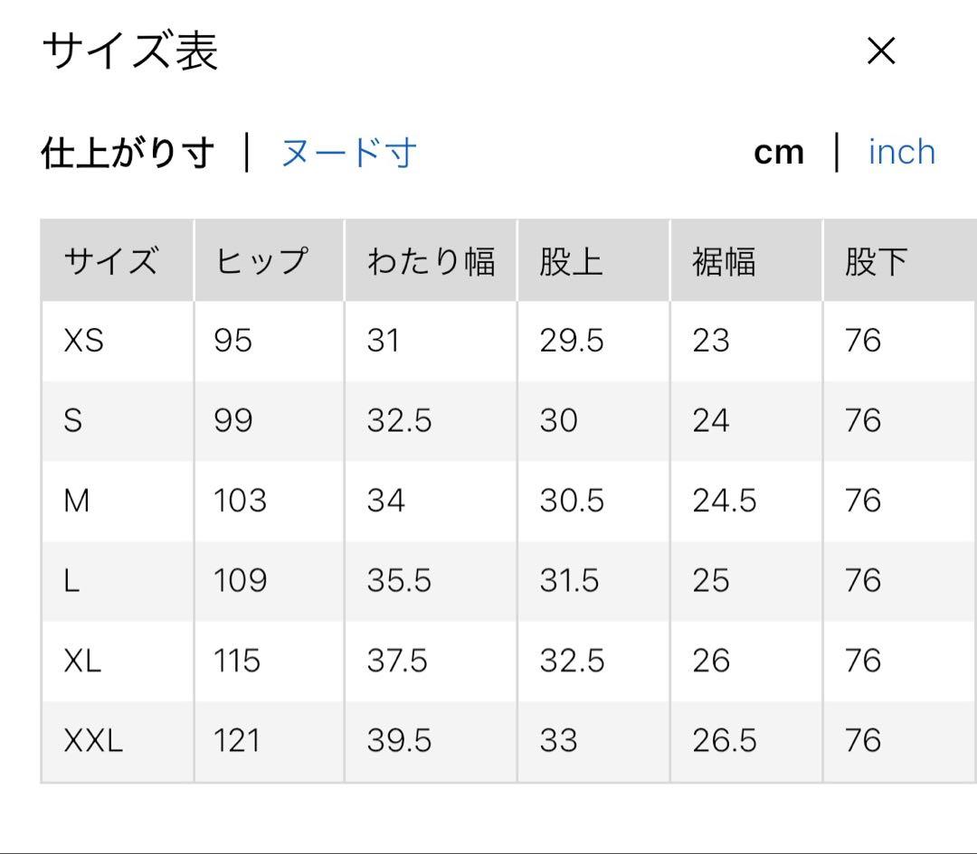977x854 pixels.
Task: Select the 仕上がり寸 tab
Action: (128, 153)
